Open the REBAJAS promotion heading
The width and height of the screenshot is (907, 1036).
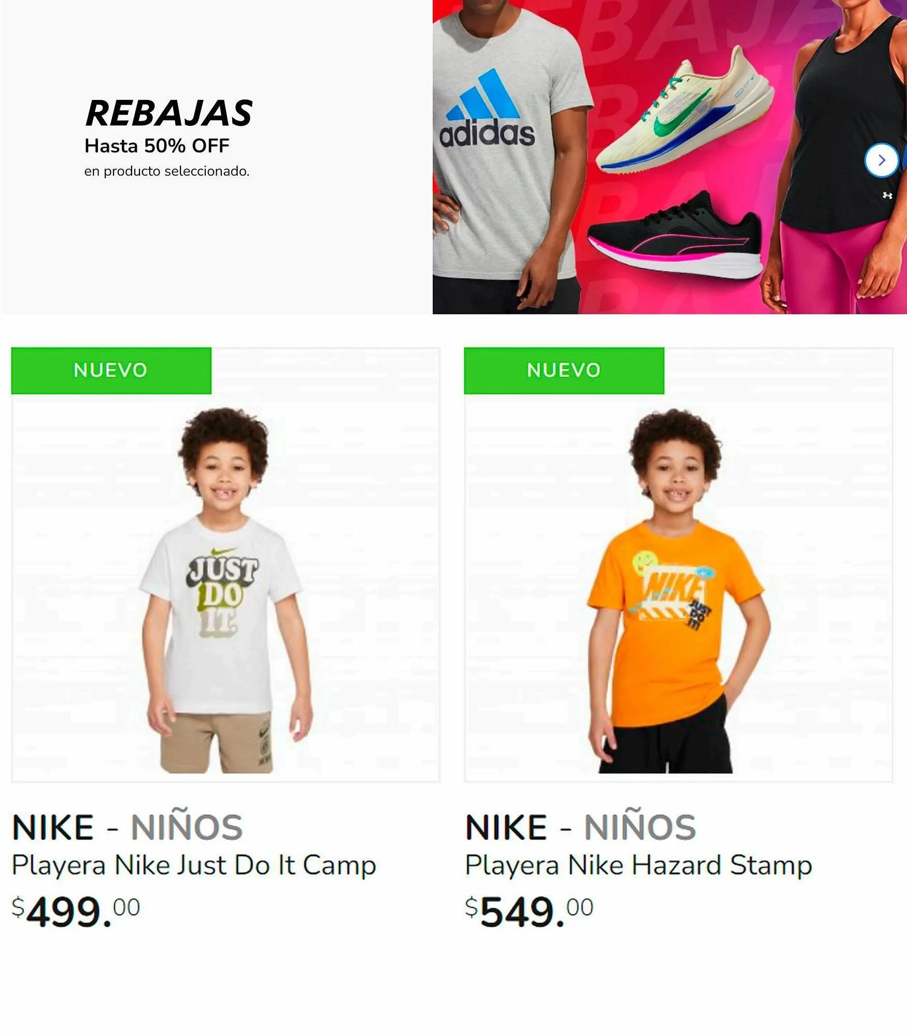pyautogui.click(x=169, y=113)
